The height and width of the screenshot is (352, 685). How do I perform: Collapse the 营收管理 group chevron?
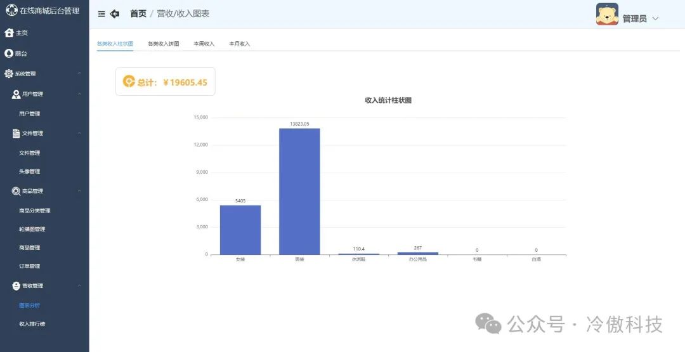tap(79, 285)
